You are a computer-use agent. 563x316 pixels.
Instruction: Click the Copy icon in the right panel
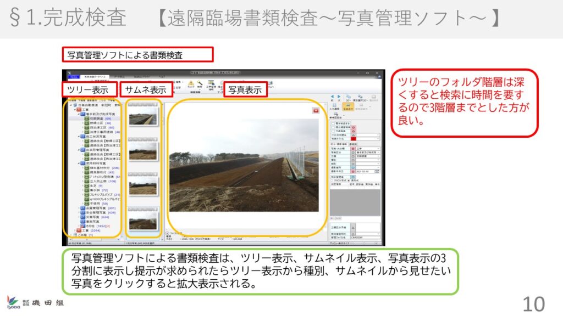pyautogui.click(x=349, y=95)
